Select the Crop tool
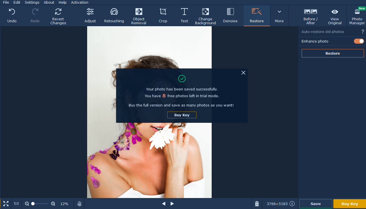 (163, 15)
